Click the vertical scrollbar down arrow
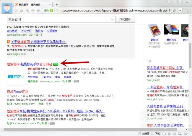 click(190, 126)
